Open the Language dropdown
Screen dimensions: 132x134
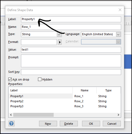tap(118, 34)
